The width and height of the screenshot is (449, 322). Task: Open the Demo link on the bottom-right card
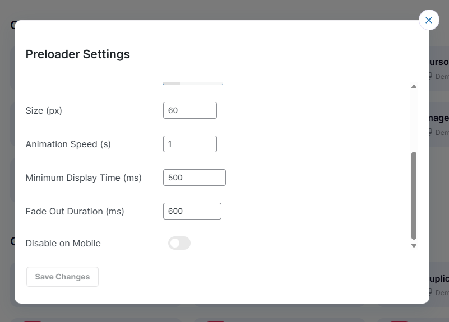tap(441, 292)
